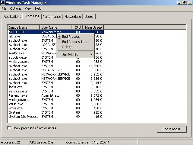
Task: Select the Processes tab
Action: click(32, 16)
